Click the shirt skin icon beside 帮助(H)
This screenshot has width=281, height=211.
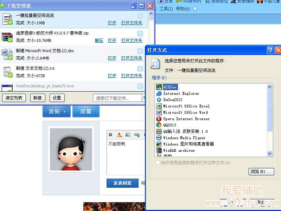[195, 8]
